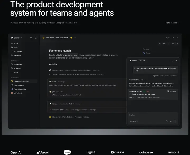Click the OpenAI customer logo
190x155 pixels.
coord(16,152)
